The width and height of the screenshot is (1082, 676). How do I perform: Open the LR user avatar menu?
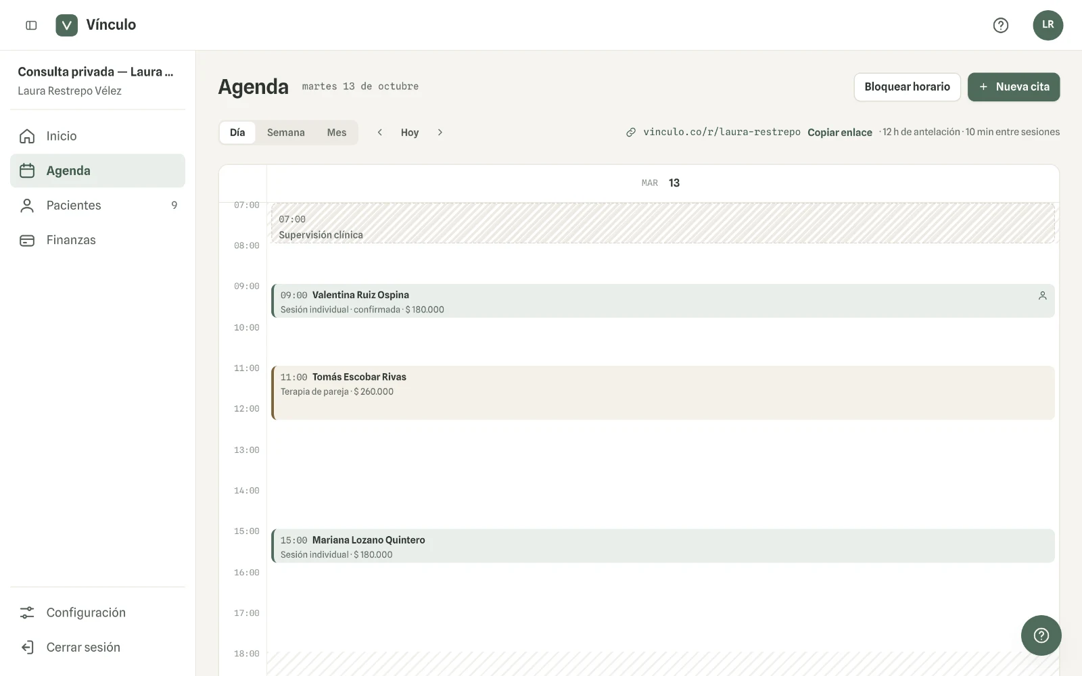click(x=1048, y=25)
